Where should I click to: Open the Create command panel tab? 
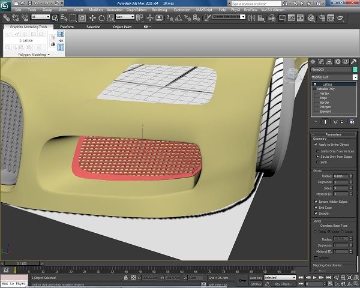point(313,62)
